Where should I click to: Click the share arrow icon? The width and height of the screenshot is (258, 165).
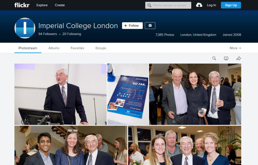[x=239, y=58]
